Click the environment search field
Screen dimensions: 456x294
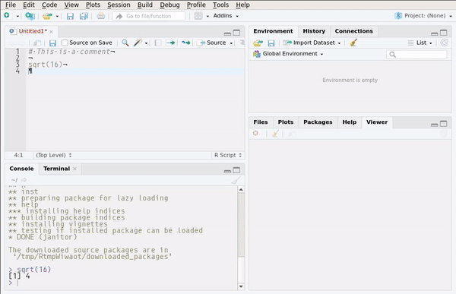[x=416, y=55]
